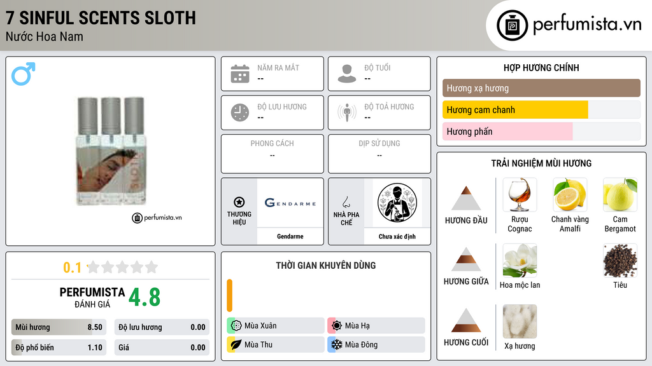The image size is (652, 366).
Task: Open the Cam Bergamot note image
Action: 620,195
